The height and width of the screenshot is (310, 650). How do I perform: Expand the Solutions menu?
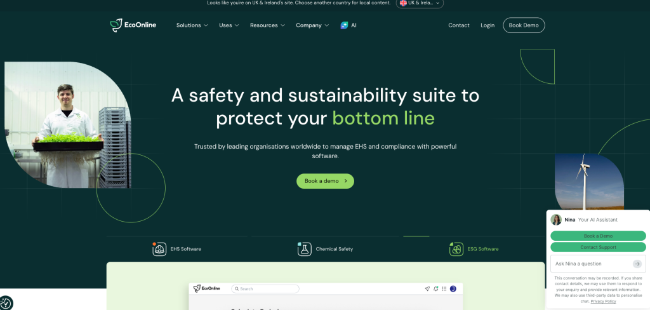(x=192, y=25)
